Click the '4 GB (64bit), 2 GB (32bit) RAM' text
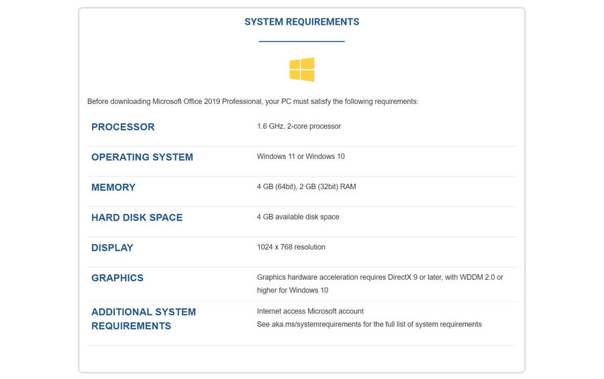This screenshot has width=604, height=379. [307, 186]
